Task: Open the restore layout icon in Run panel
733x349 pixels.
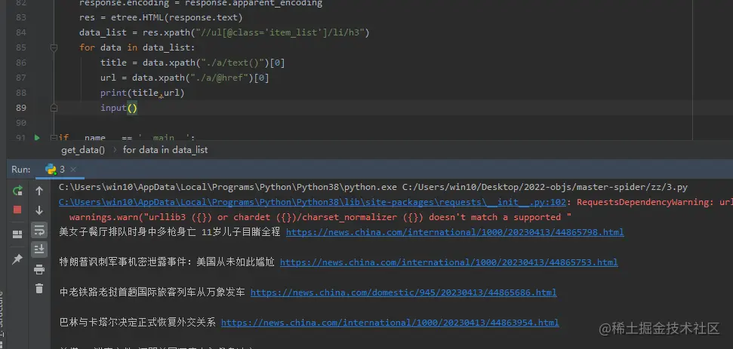Action: point(17,234)
